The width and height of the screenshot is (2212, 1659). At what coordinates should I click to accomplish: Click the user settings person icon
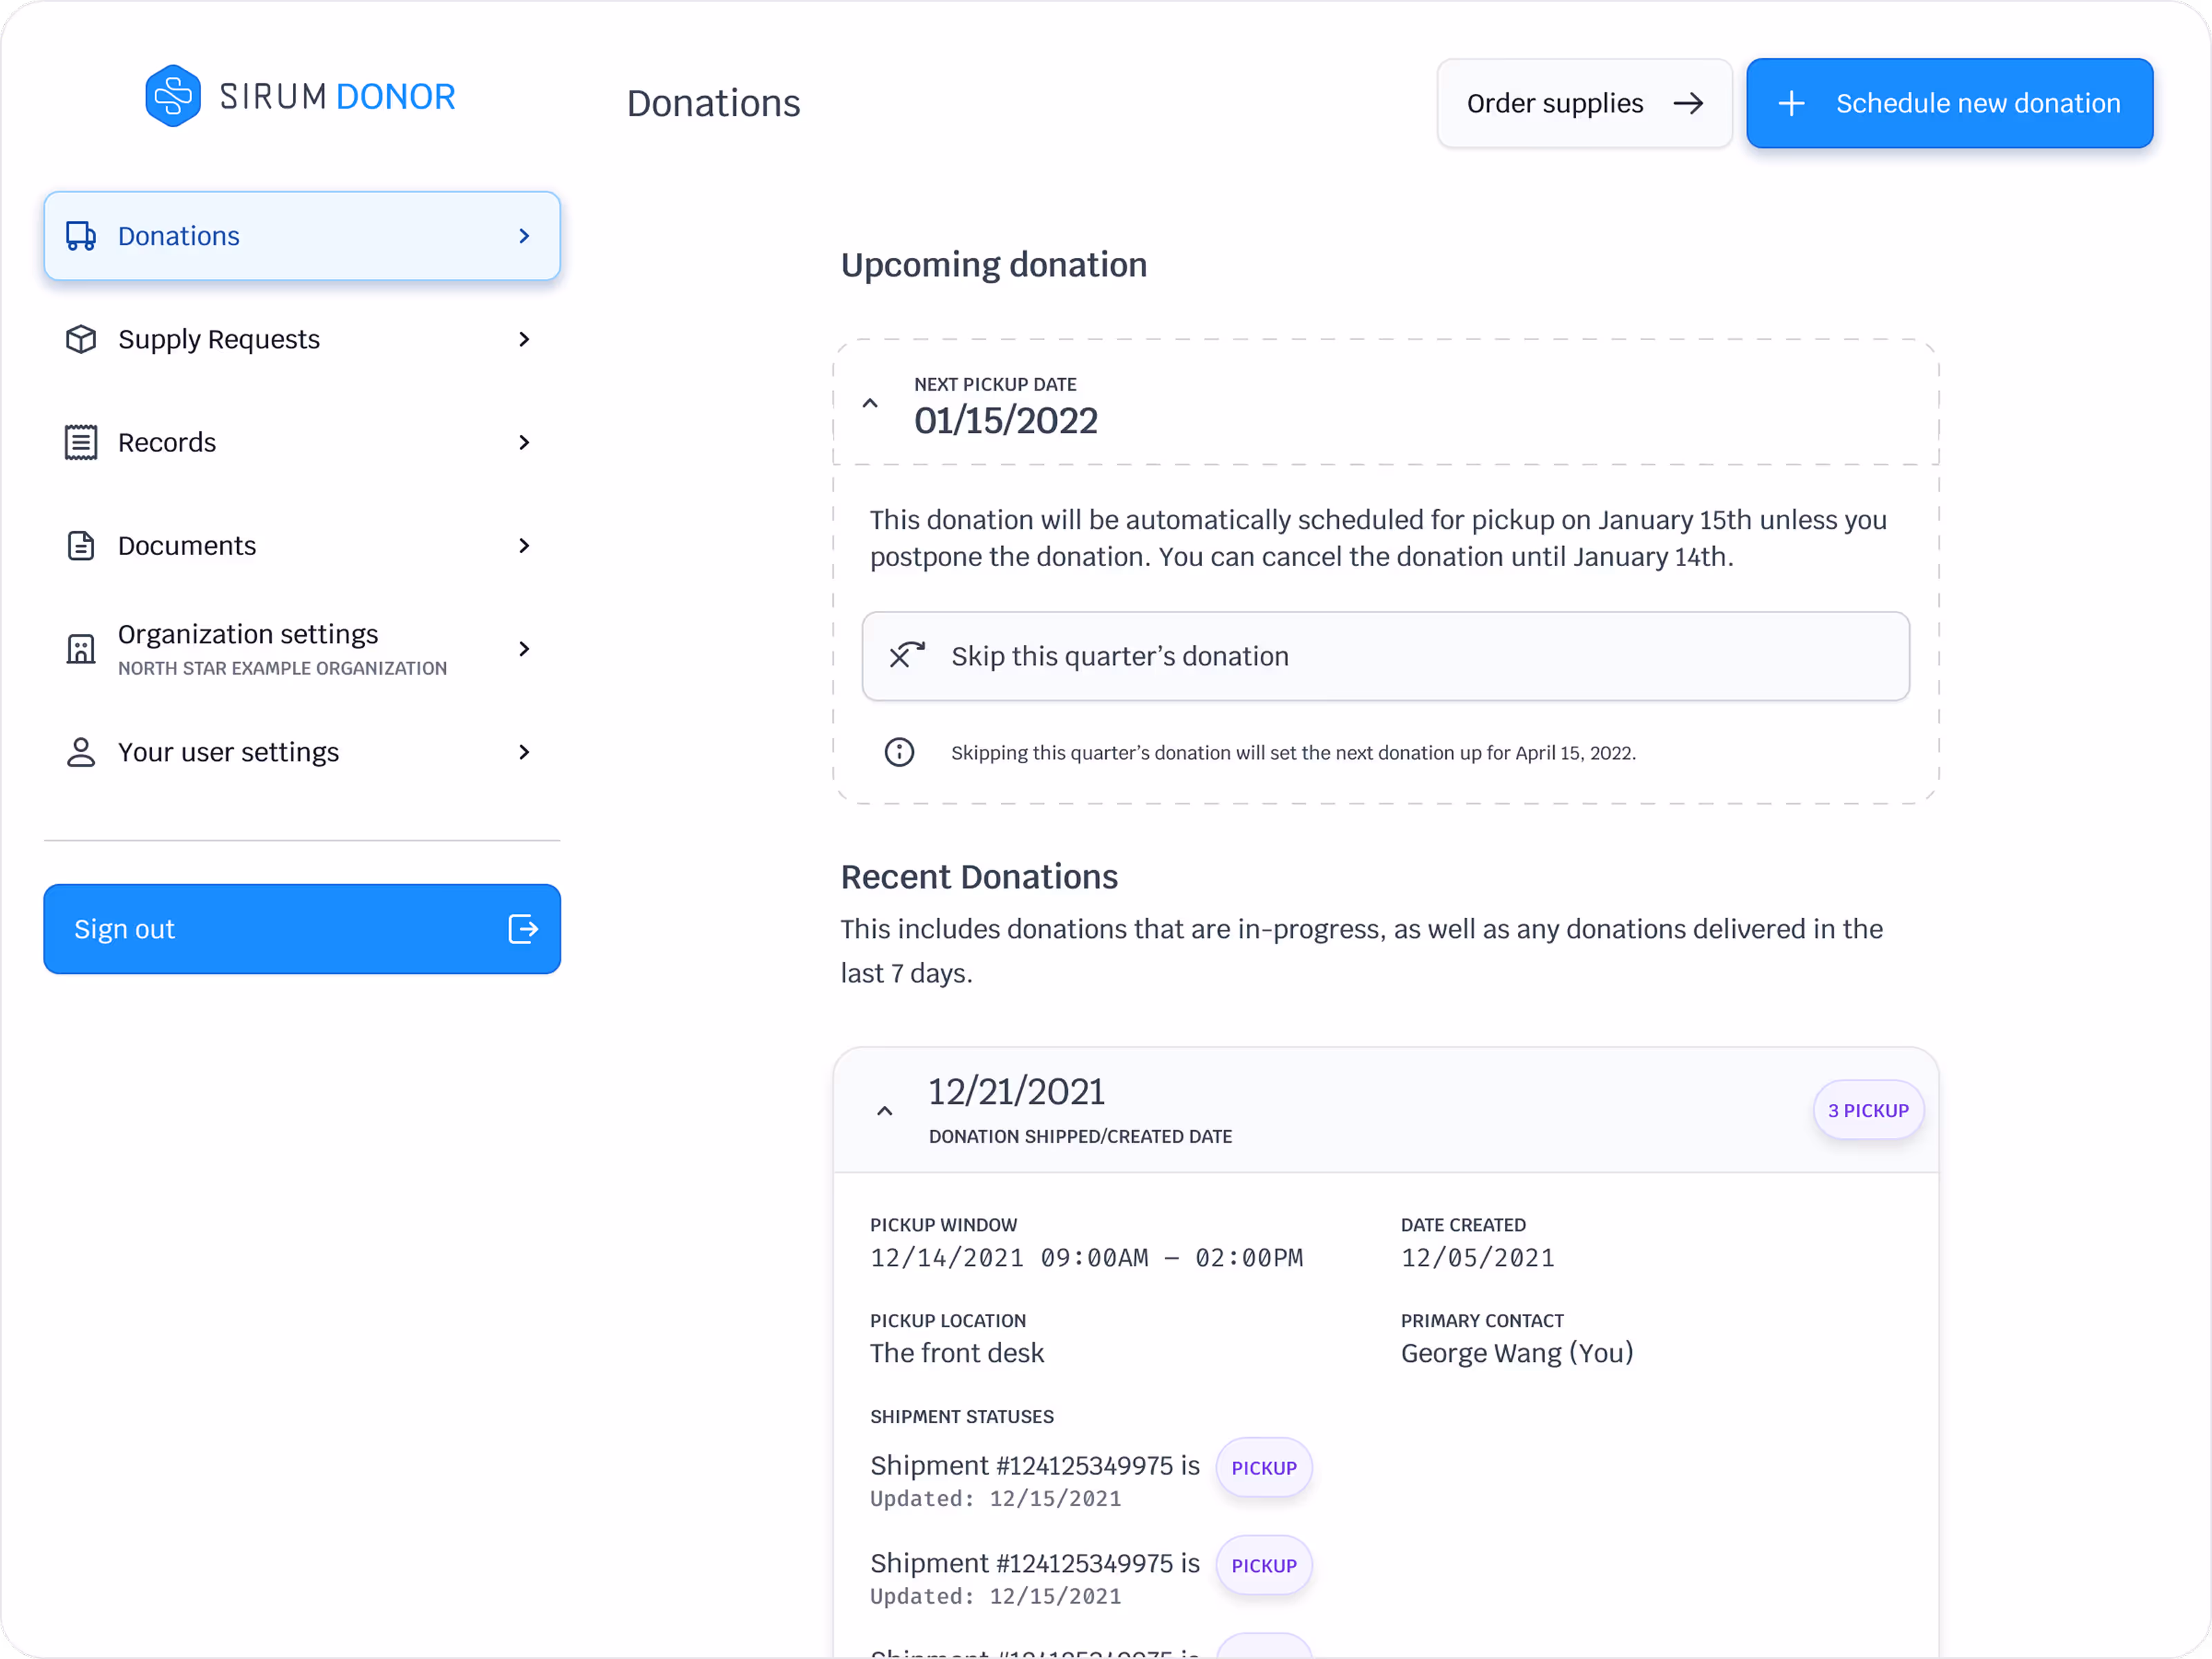[81, 752]
